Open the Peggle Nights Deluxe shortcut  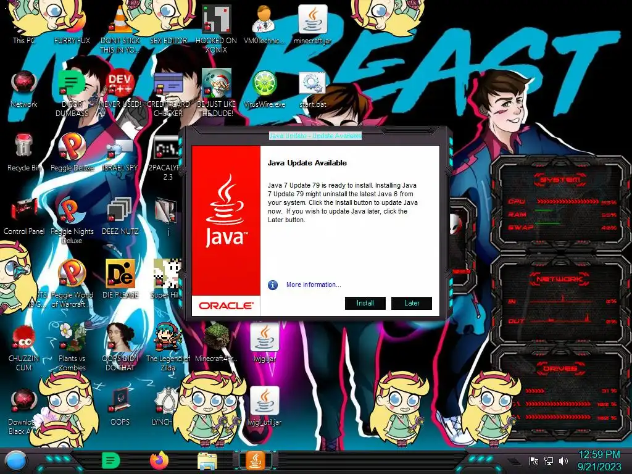(72, 220)
